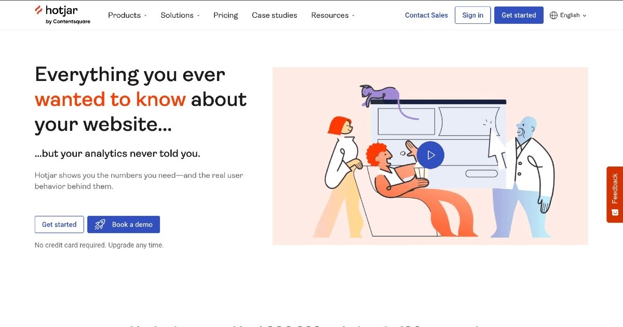Open Case studies from the navigation
The image size is (623, 327).
275,15
